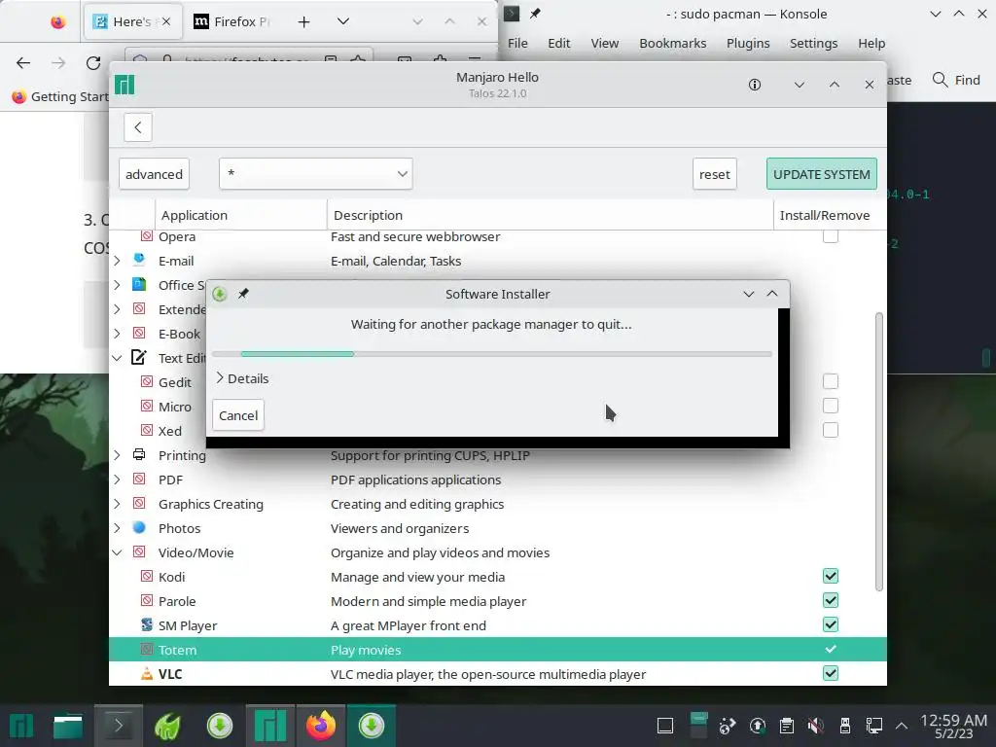
Task: Click the Software Installer title bar app icon
Action: coord(220,294)
